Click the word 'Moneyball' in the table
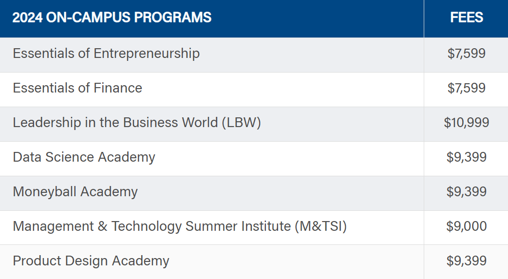Screen dimensions: 508x279 click(45, 192)
